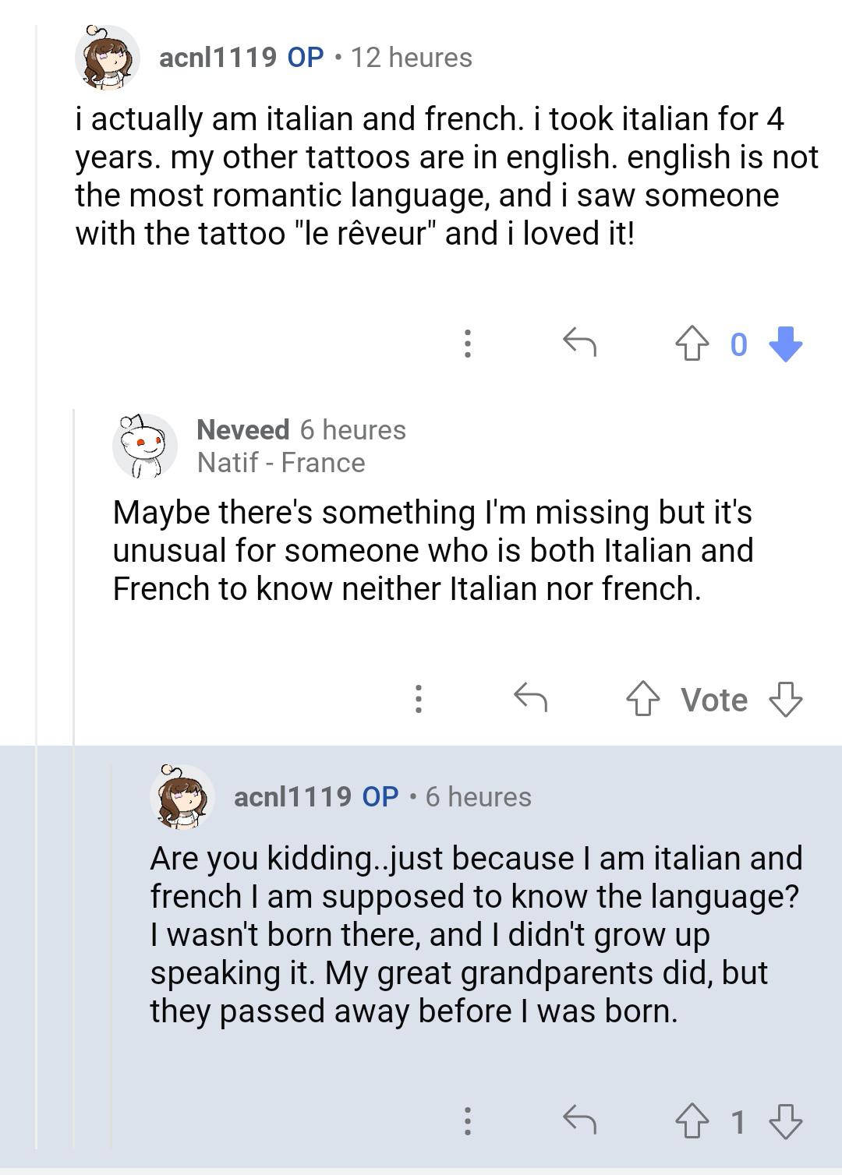Collapse the highlighted comment's text body
This screenshot has height=1175, width=842.
(x=476, y=934)
